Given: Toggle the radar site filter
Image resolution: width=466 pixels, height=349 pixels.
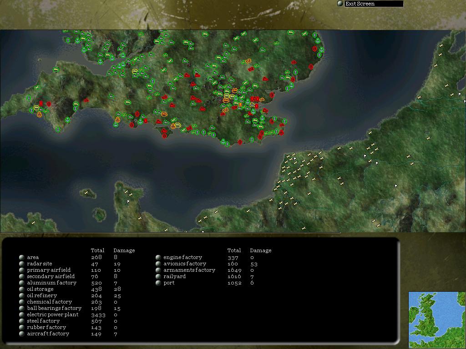Looking at the screenshot, I should [22, 264].
